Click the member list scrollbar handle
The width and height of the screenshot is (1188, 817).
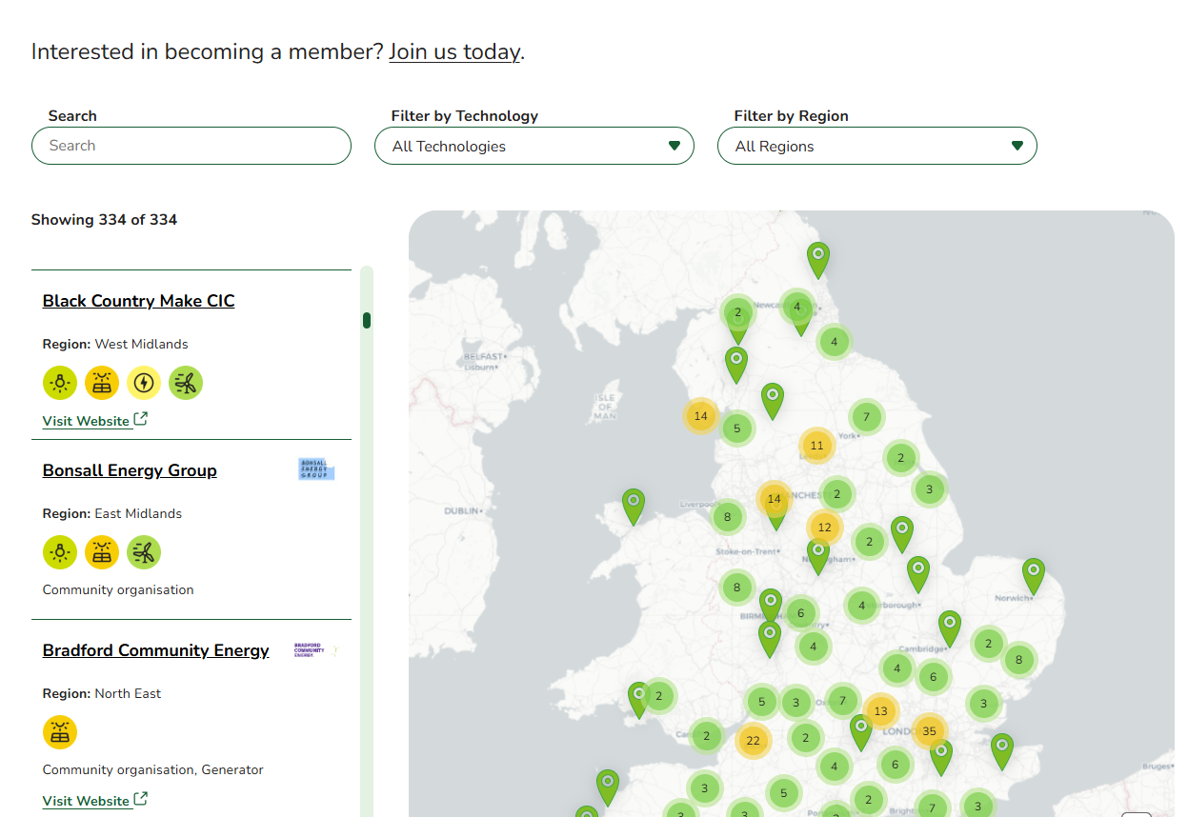[367, 320]
